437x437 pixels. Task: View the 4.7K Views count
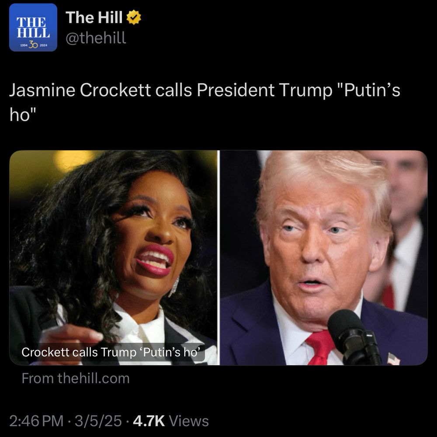(171, 421)
